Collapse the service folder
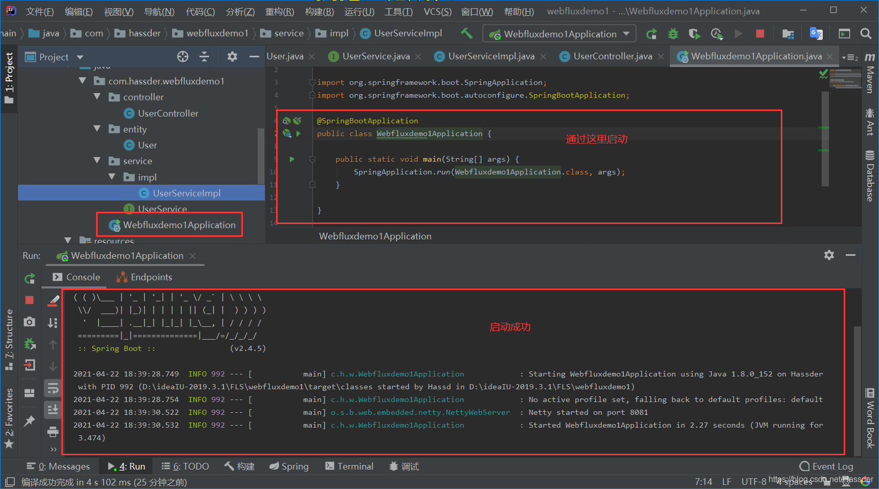 (97, 161)
